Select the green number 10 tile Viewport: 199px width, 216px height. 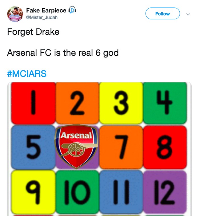pyautogui.click(x=77, y=191)
